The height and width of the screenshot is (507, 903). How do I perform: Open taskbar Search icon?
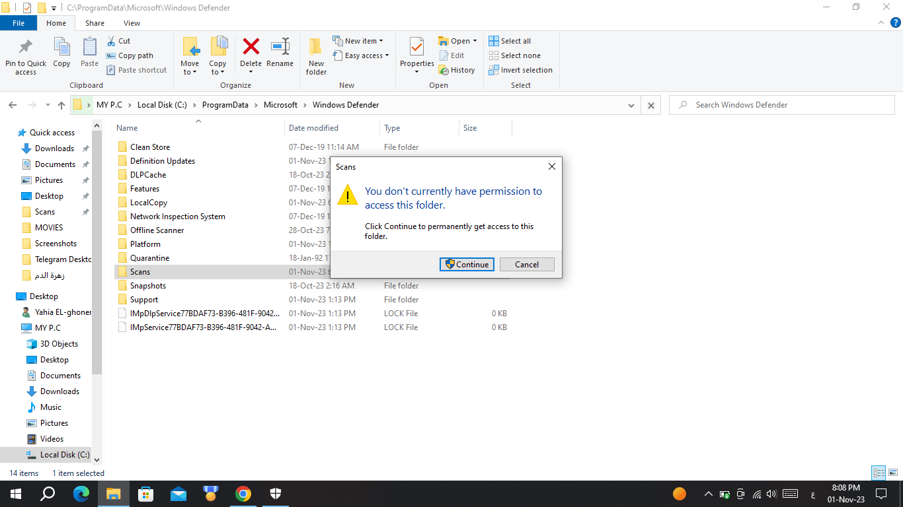48,494
